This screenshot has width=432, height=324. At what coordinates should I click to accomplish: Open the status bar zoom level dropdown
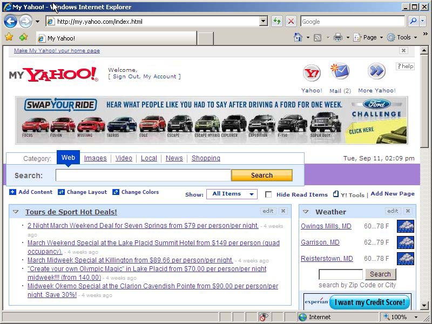pyautogui.click(x=416, y=317)
